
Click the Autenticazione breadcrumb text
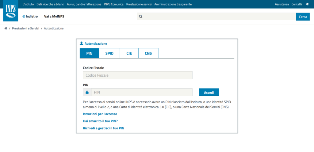tap(54, 28)
